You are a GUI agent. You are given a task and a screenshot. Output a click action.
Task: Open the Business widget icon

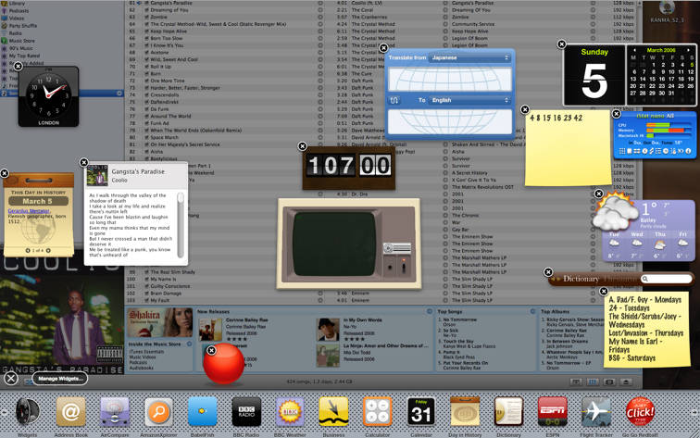click(333, 412)
